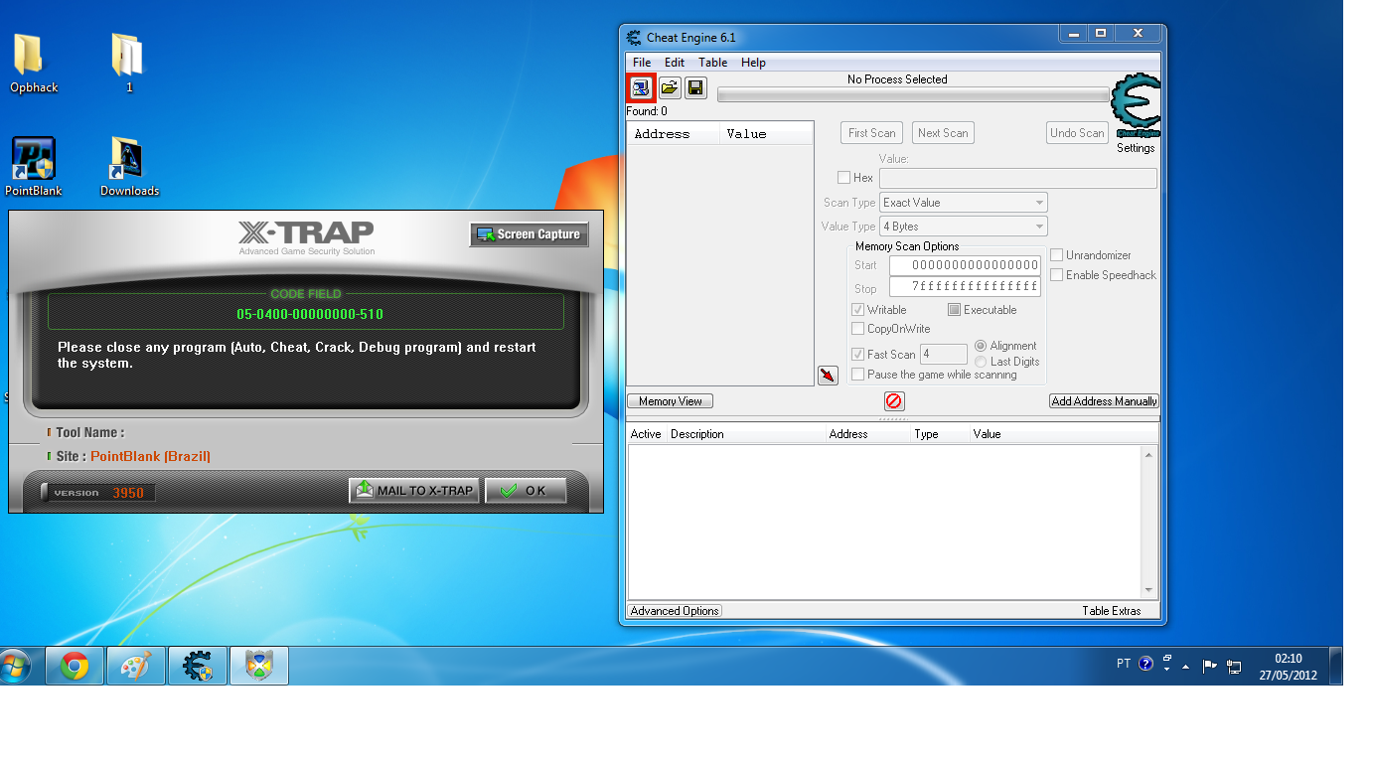
Task: Click the red no-entry clear list icon
Action: click(894, 401)
